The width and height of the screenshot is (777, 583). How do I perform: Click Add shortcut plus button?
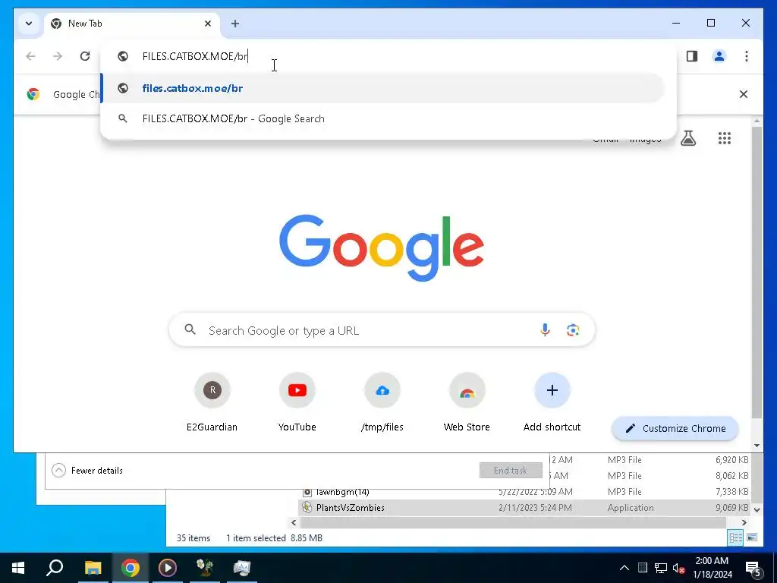(x=552, y=391)
